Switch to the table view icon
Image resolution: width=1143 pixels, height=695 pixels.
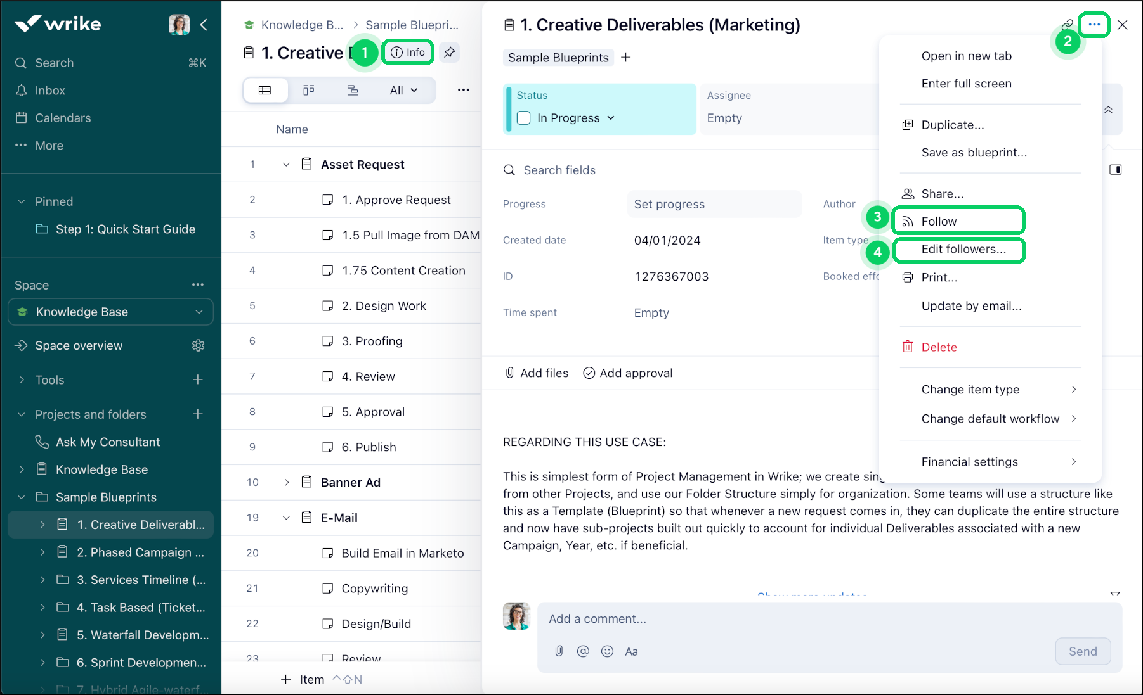[x=265, y=90]
